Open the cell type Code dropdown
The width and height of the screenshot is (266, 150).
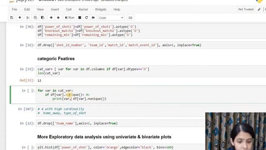pyautogui.click(x=111, y=17)
